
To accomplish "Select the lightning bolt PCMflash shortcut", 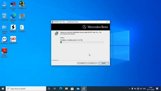I will (x=13, y=29).
